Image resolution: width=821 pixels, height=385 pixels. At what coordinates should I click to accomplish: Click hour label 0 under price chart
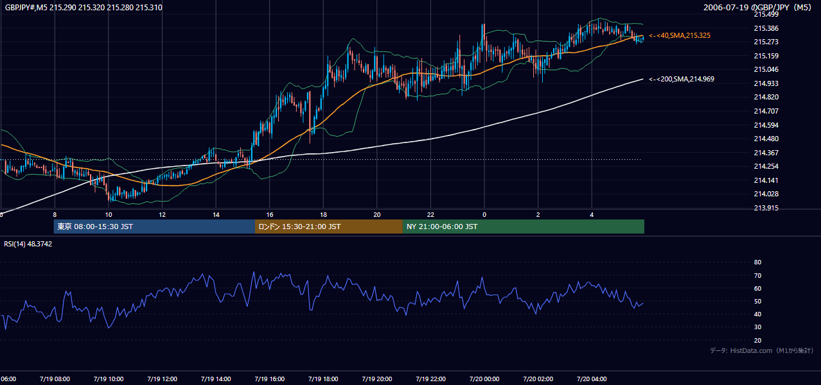tap(484, 214)
